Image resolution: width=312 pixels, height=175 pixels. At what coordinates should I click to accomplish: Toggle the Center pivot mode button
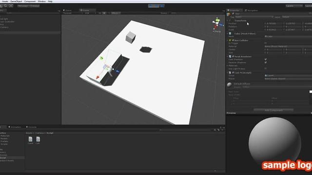tap(23, 6)
